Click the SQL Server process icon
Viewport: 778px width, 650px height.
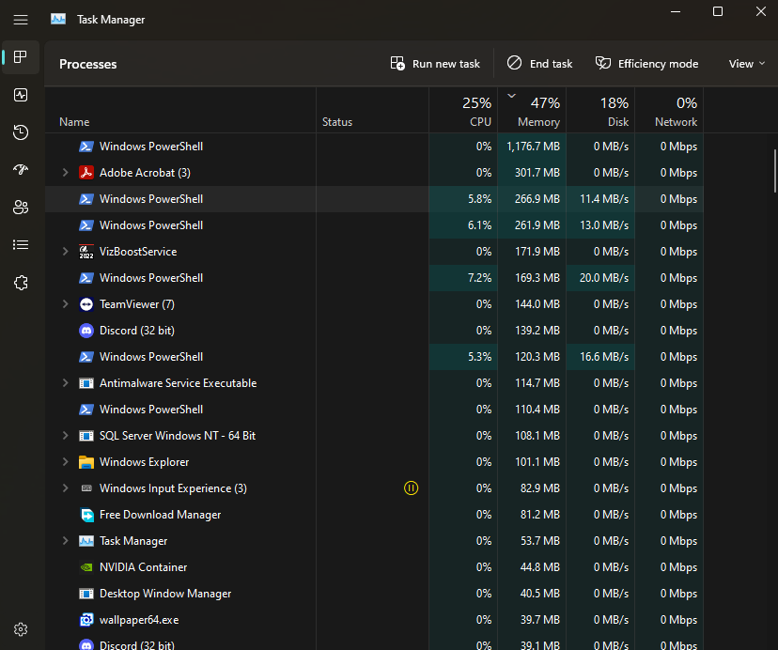(86, 436)
